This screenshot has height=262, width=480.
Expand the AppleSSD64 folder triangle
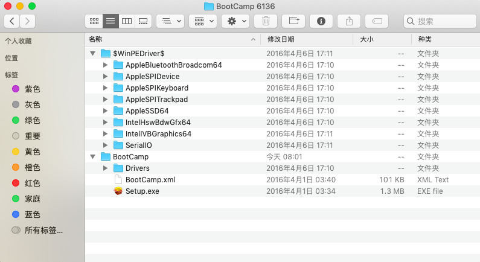105,111
